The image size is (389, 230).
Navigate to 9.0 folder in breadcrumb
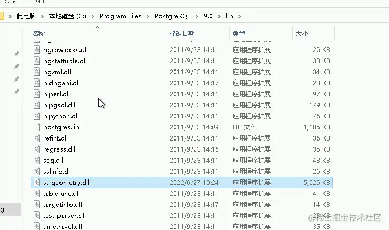208,16
